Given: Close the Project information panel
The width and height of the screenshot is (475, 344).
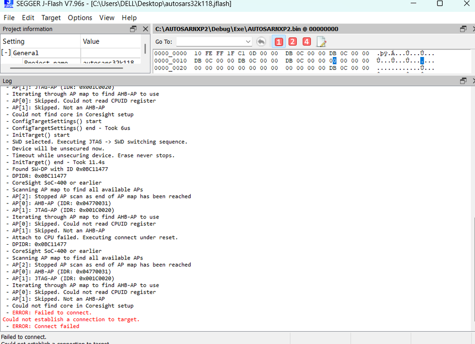Looking at the screenshot, I should pyautogui.click(x=145, y=29).
